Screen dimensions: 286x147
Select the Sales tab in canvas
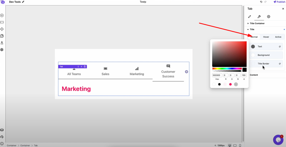pyautogui.click(x=105, y=71)
